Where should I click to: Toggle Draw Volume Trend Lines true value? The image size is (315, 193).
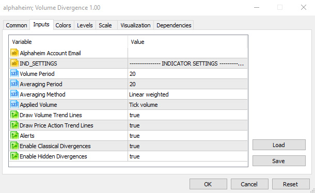coord(187,115)
